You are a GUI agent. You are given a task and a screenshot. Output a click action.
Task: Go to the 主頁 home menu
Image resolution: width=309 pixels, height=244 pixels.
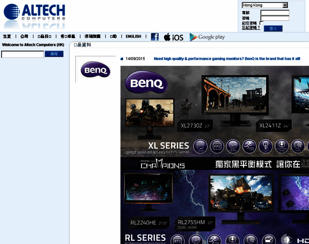(x=7, y=37)
